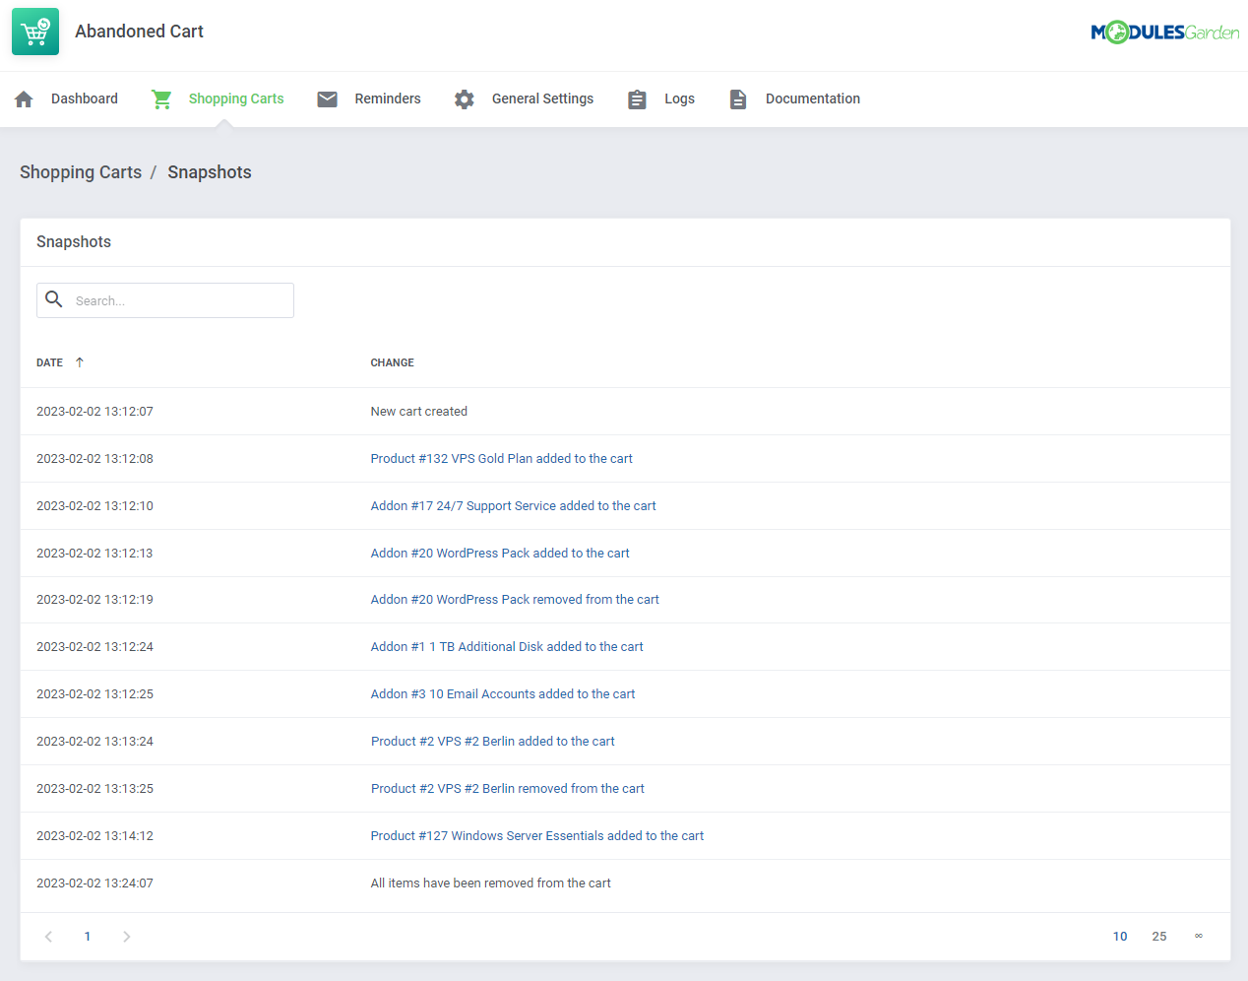Image resolution: width=1248 pixels, height=981 pixels.
Task: Go to the previous page chevron
Action: pos(48,937)
